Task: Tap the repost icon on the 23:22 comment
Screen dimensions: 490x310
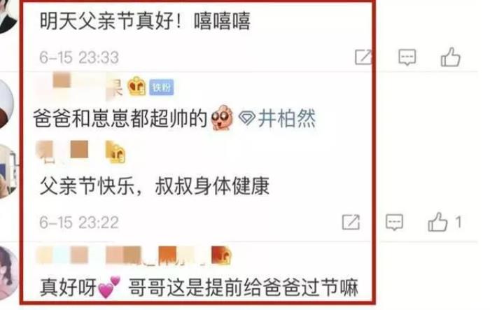Action: tap(351, 223)
